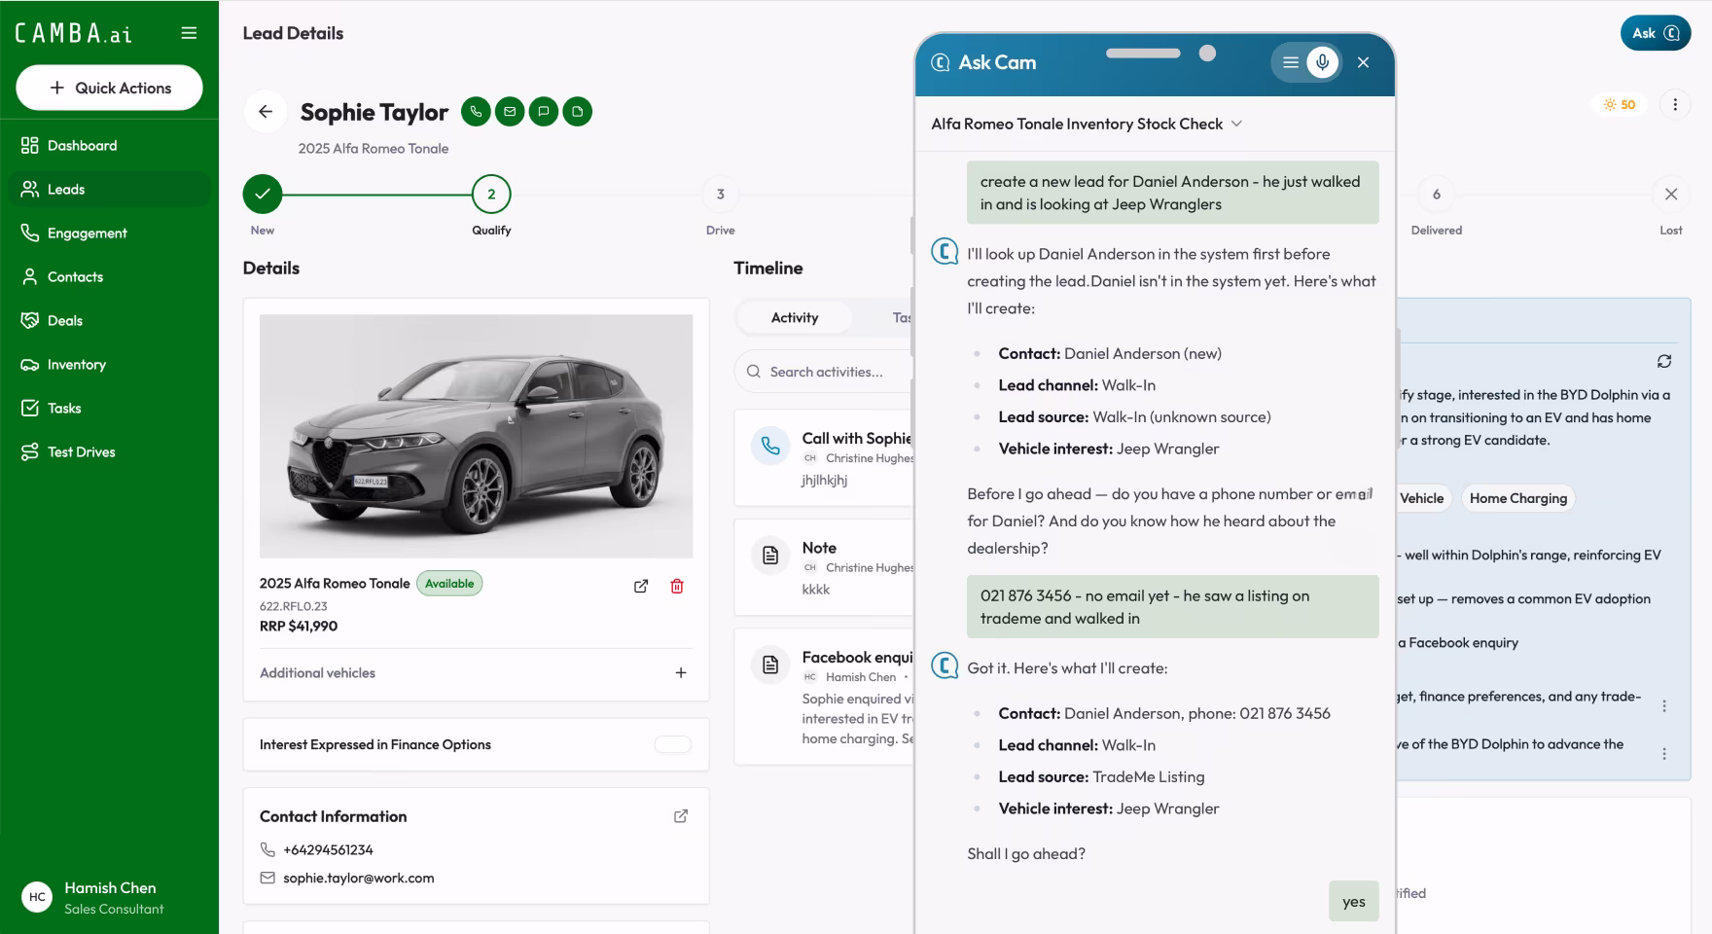This screenshot has width=1712, height=934.
Task: Open the Tonale vehicle in a new view
Action: (x=641, y=586)
